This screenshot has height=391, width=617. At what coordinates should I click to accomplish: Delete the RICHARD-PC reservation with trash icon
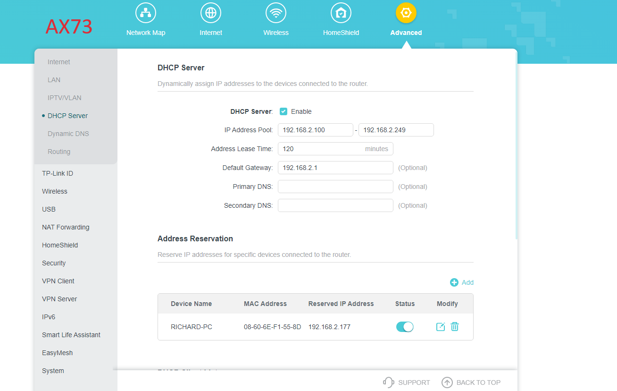pyautogui.click(x=455, y=327)
